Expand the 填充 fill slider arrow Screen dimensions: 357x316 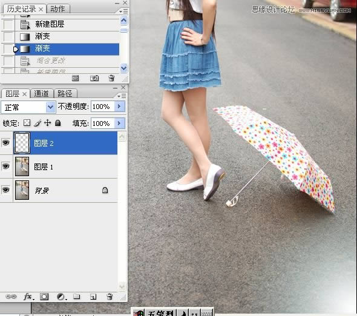[119, 123]
